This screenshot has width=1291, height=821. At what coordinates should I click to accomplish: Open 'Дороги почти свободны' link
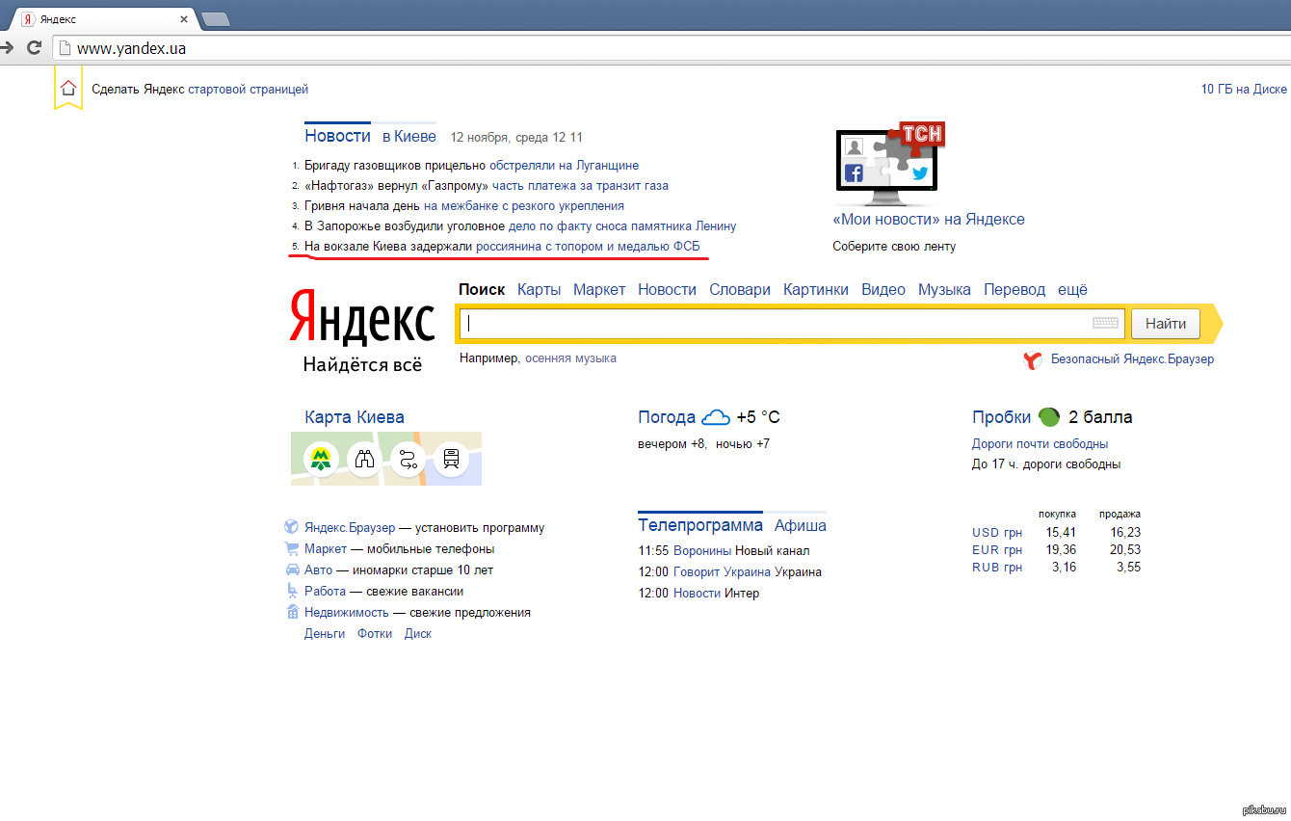[x=1040, y=443]
